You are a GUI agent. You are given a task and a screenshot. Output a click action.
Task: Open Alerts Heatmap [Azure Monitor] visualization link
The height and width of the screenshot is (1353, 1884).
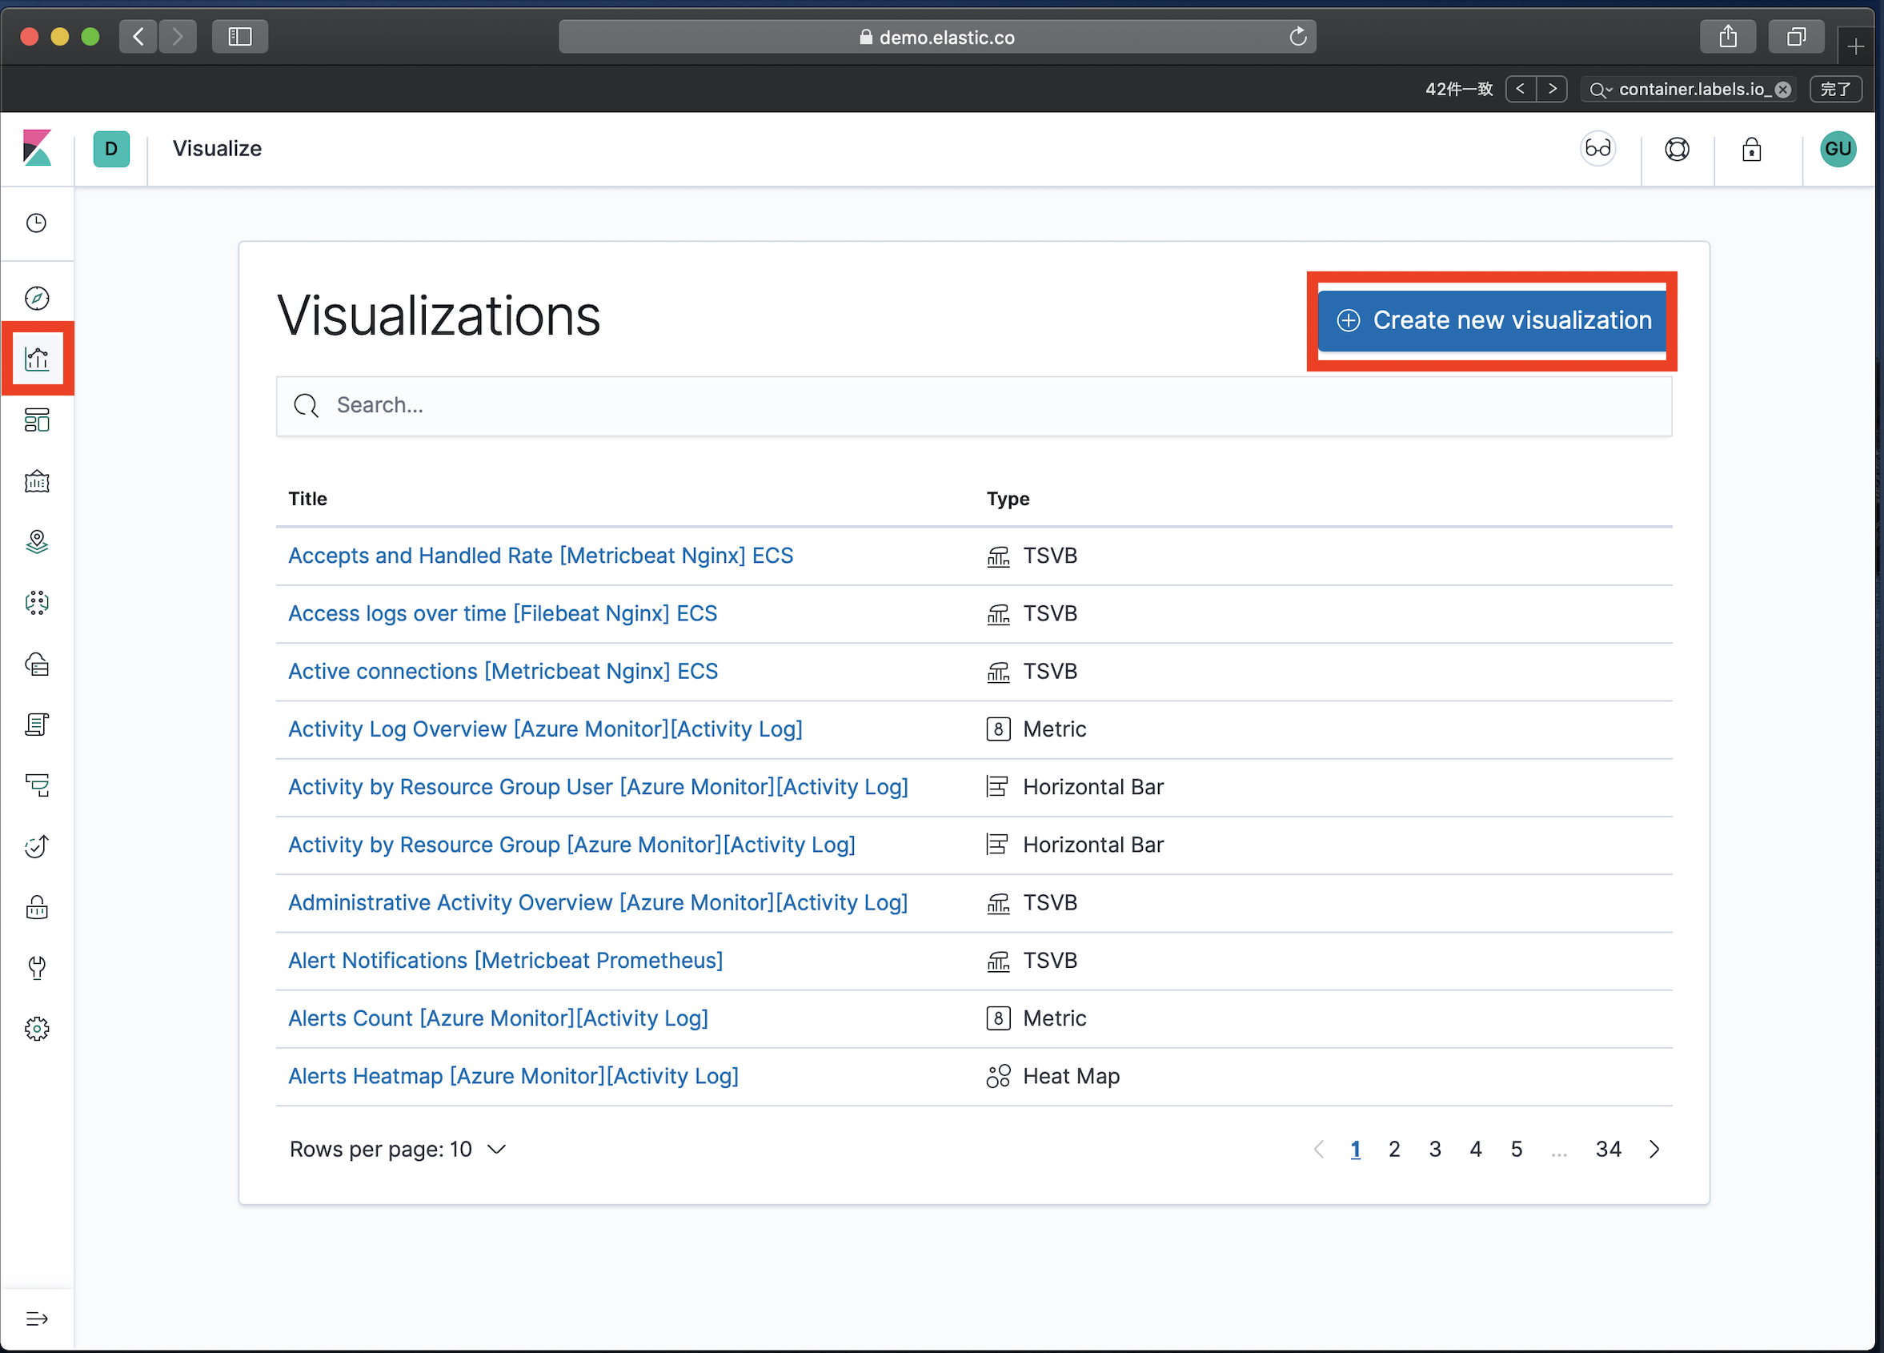coord(512,1076)
